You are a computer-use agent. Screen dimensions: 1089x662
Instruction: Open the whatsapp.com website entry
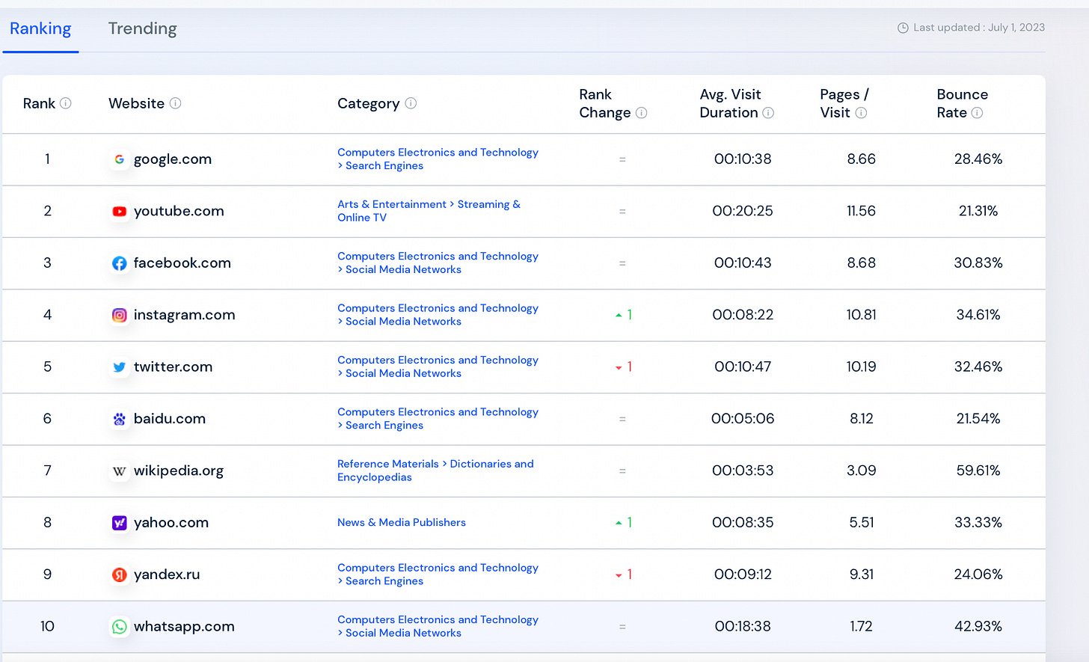[x=184, y=627]
